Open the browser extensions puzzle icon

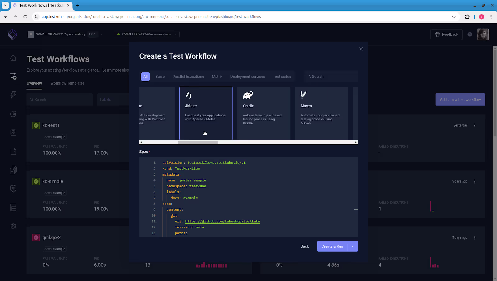coord(467,17)
